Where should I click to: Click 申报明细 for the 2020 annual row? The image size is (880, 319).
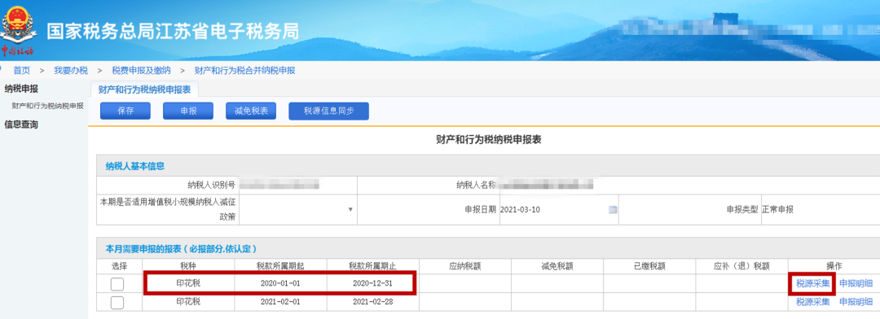[856, 284]
